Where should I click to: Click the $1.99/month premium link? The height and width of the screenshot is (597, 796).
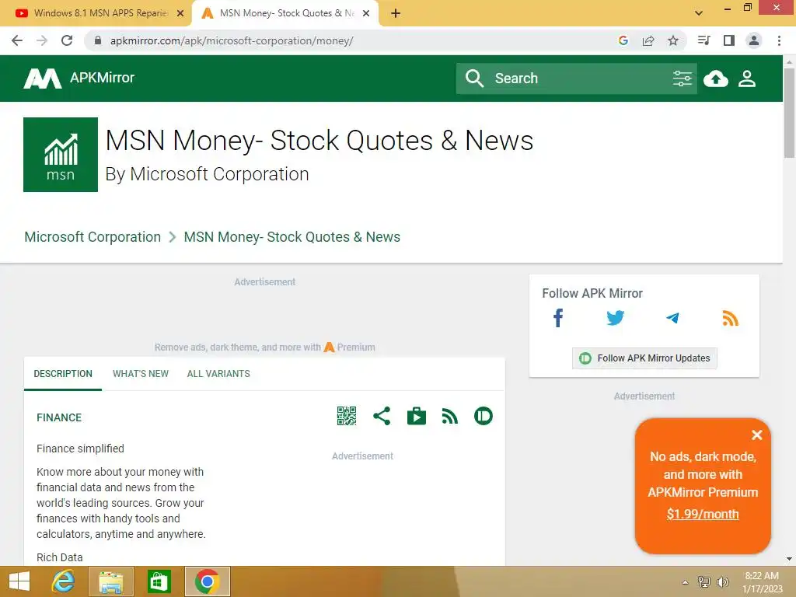(x=703, y=515)
